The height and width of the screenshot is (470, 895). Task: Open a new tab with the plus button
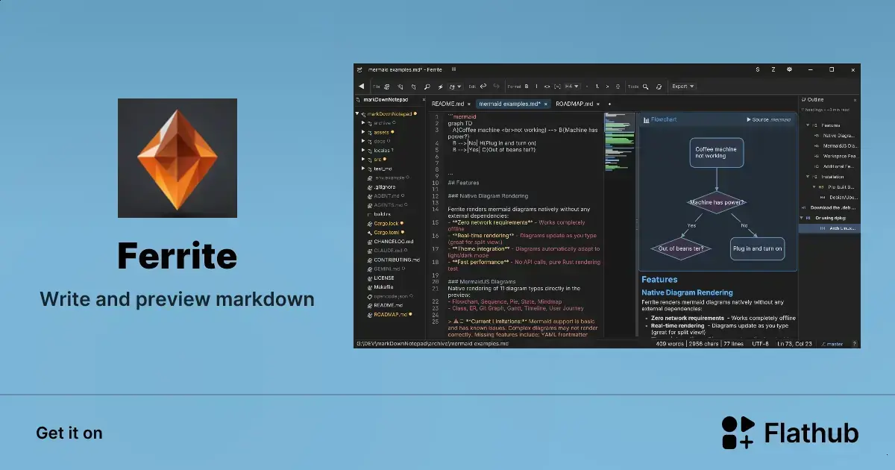(x=609, y=104)
